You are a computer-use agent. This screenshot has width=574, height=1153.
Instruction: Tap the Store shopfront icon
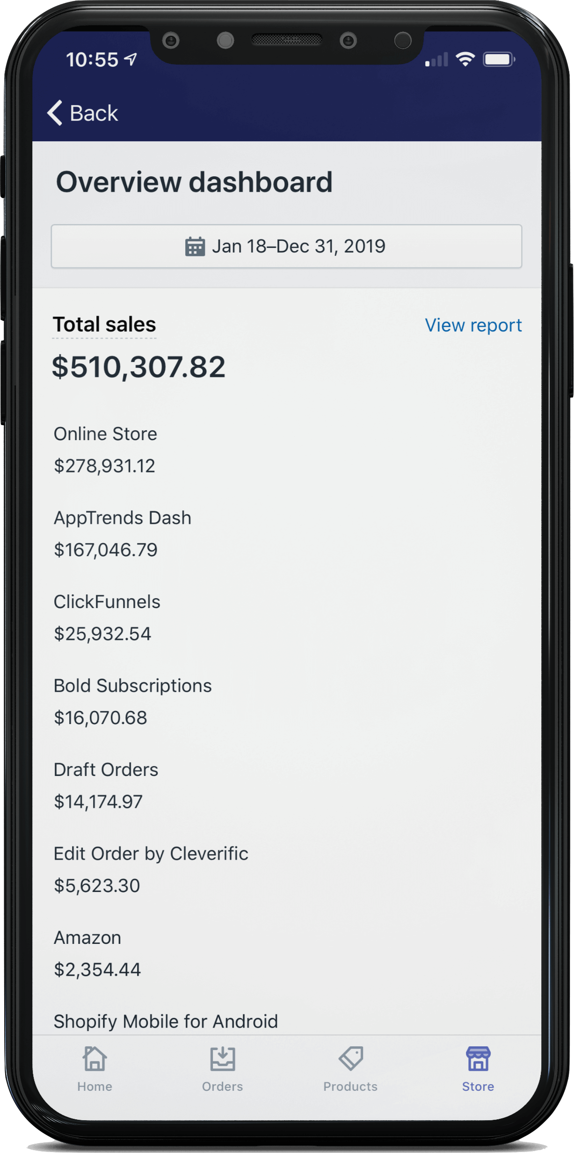point(478,1059)
